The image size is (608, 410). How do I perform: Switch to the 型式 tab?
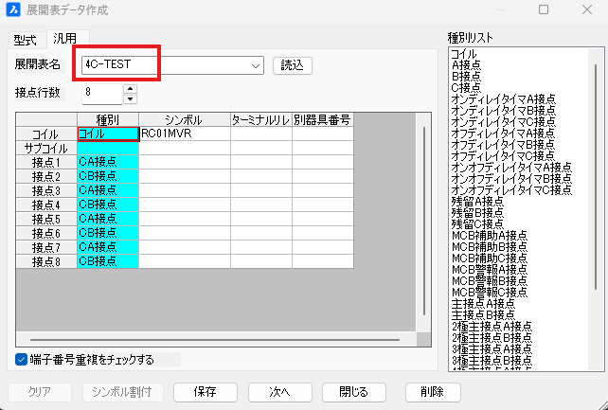[x=26, y=40]
